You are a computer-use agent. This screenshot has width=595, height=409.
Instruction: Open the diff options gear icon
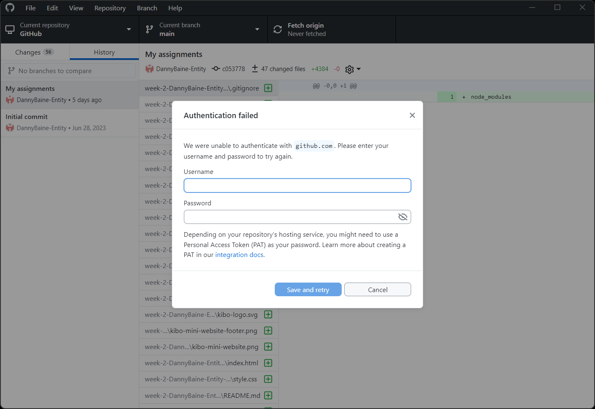tap(349, 69)
